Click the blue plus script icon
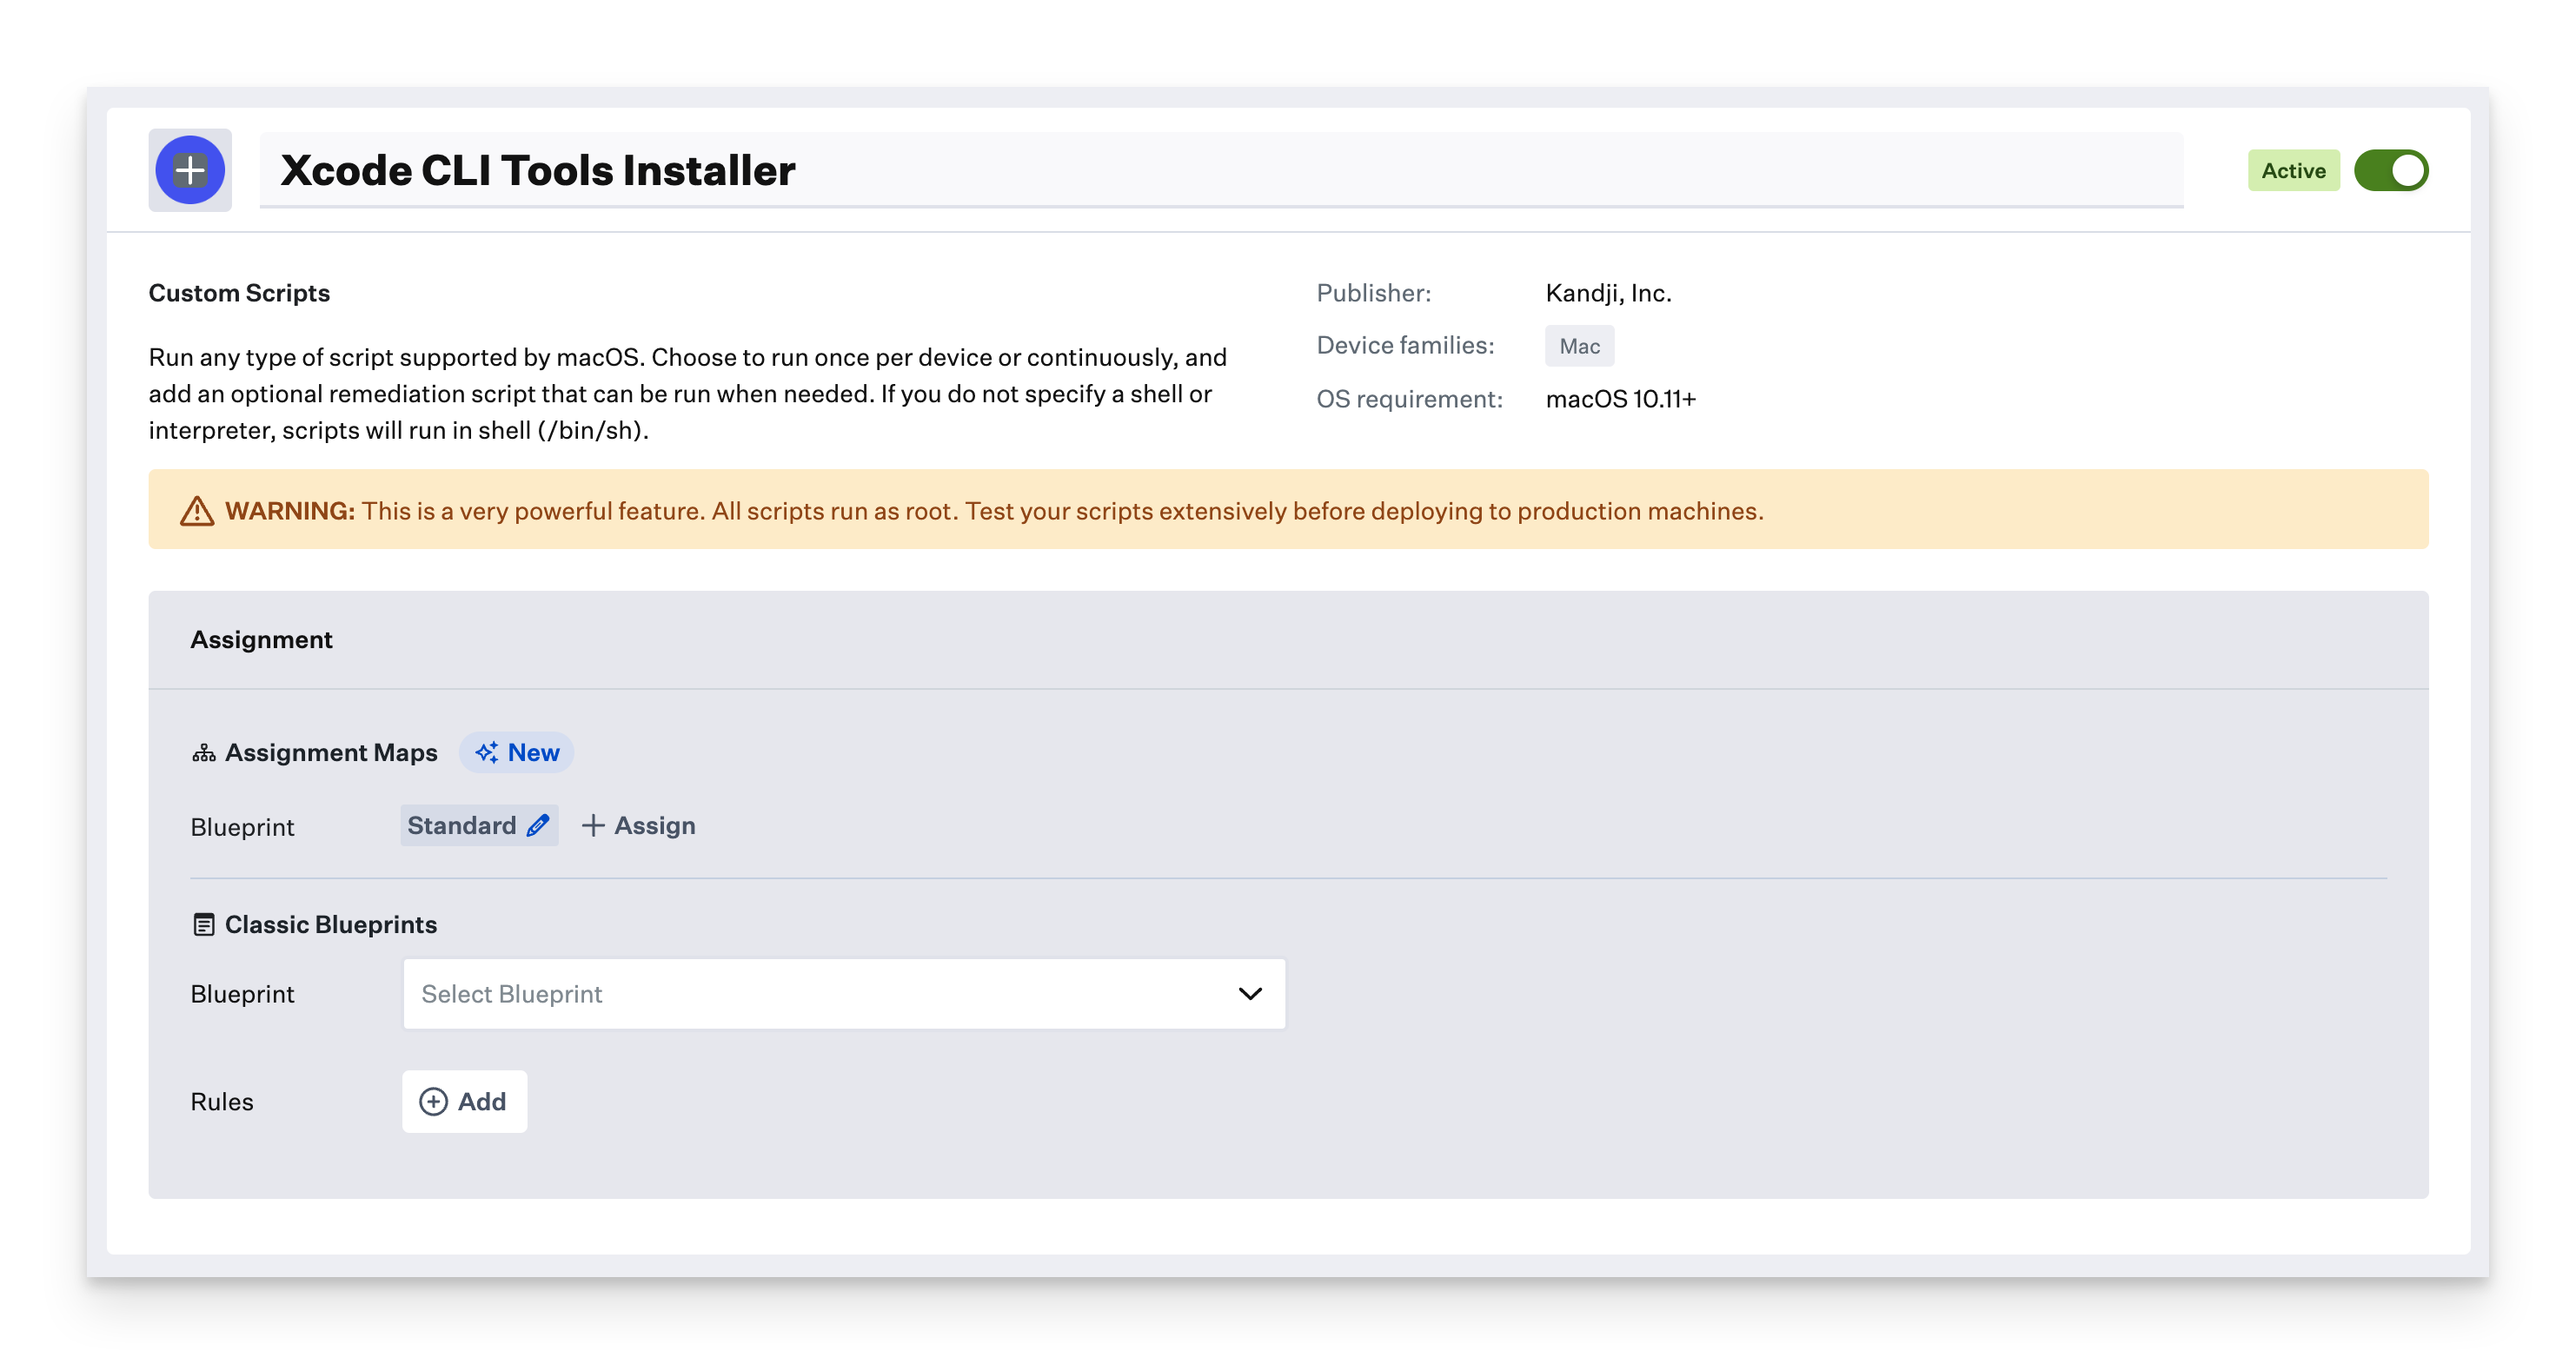2576x1364 pixels. (190, 170)
